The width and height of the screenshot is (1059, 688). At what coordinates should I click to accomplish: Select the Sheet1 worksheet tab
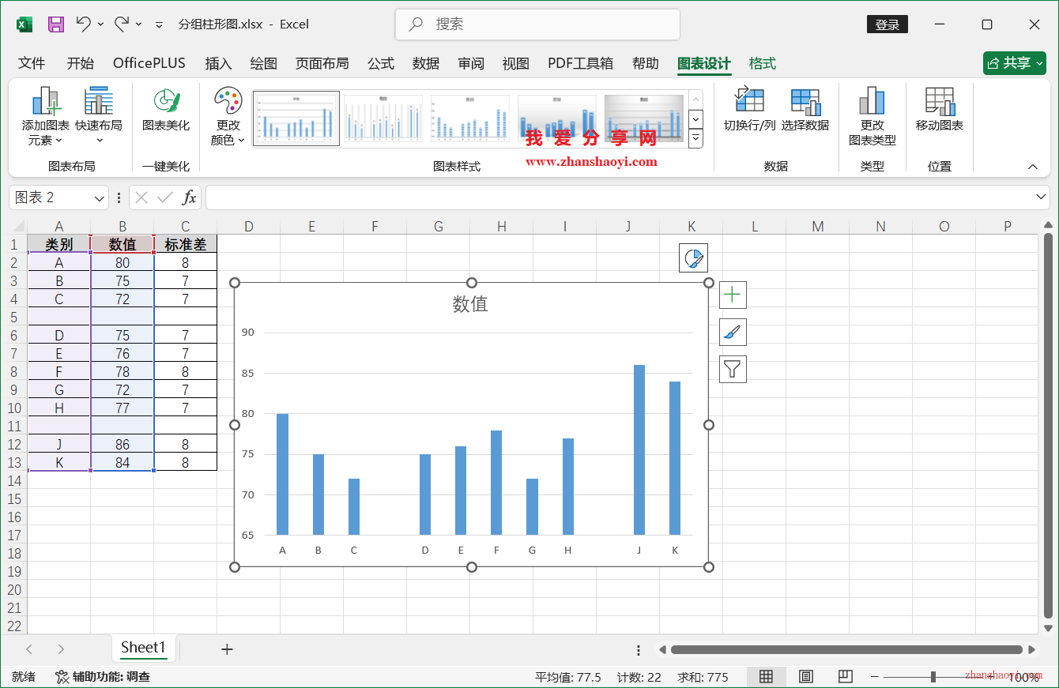(x=144, y=648)
